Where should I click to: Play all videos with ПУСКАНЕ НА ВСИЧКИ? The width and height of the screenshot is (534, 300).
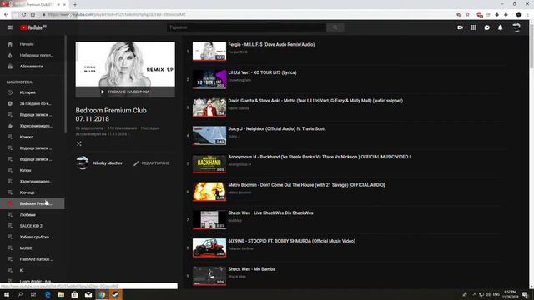pos(125,92)
